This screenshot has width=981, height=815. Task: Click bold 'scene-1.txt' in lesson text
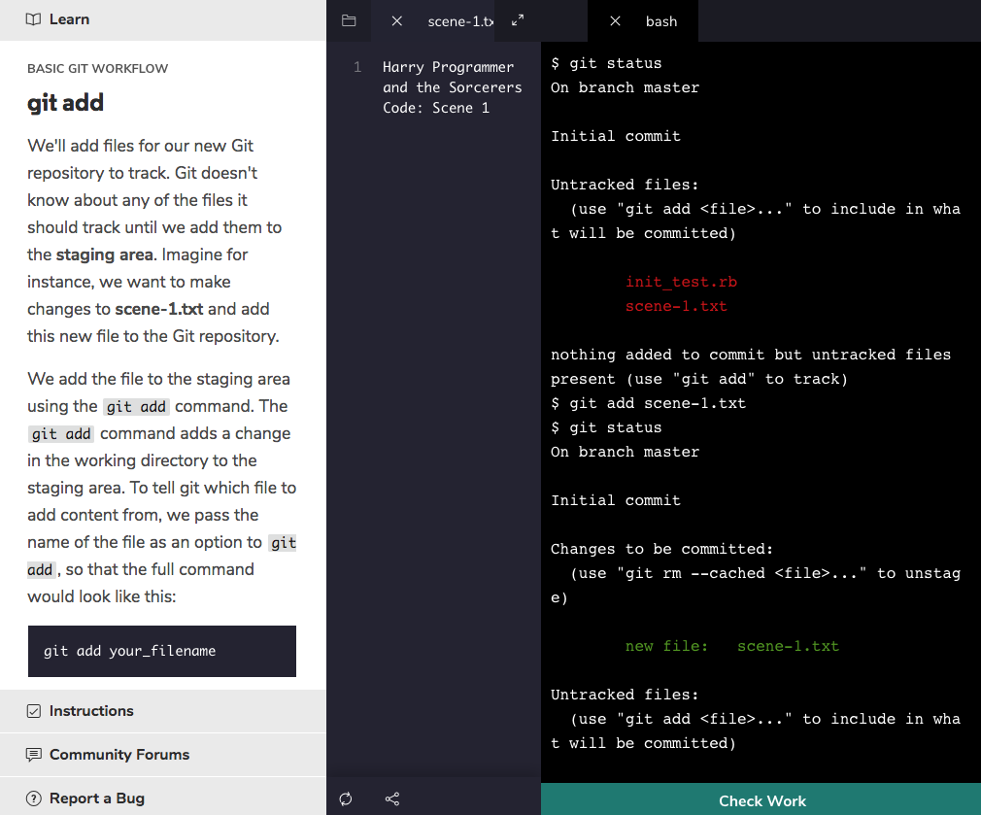[x=159, y=309]
